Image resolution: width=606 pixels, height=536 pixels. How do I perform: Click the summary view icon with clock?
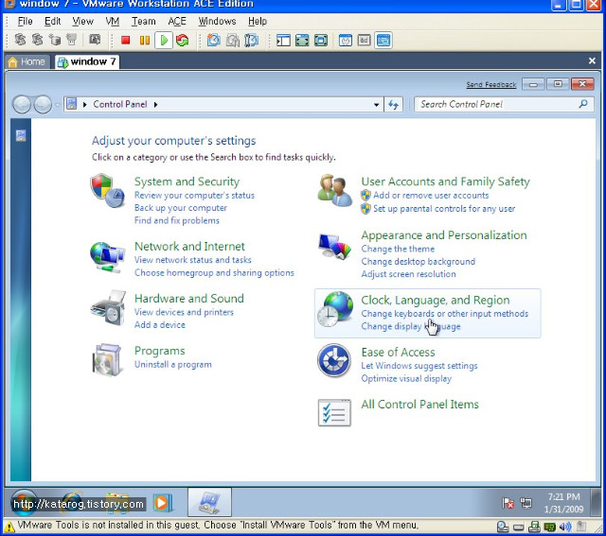tap(345, 40)
